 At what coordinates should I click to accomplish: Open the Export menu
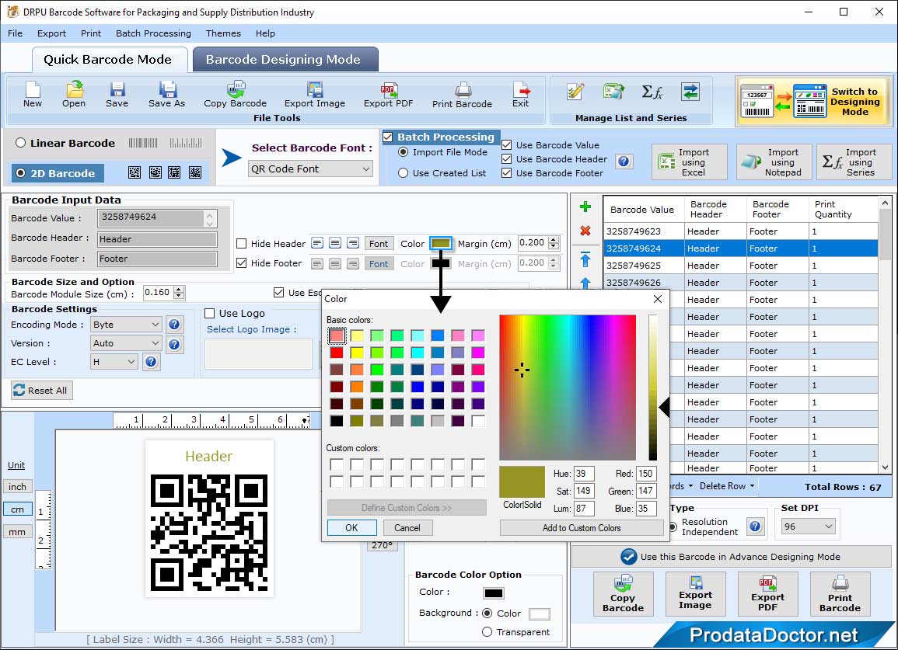[x=51, y=33]
